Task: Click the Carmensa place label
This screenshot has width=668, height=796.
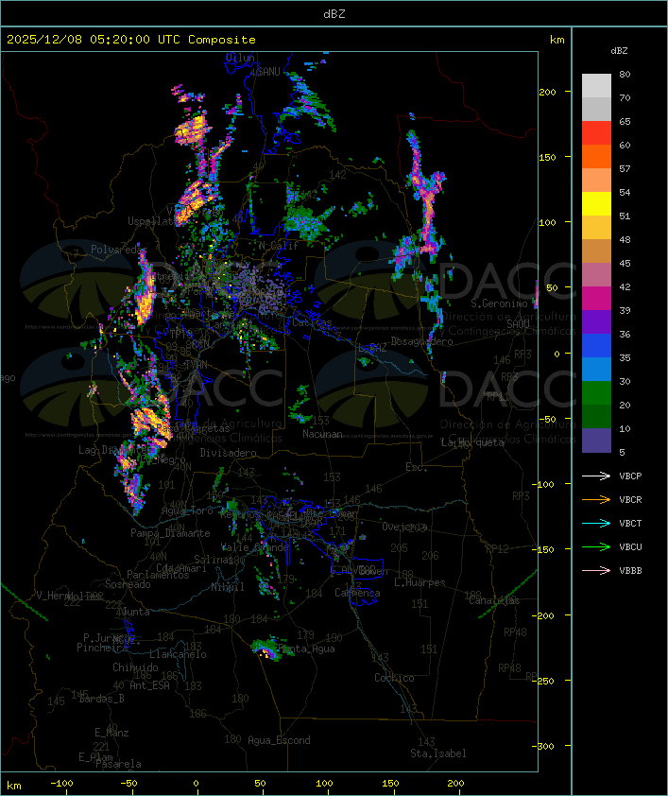Action: (x=357, y=593)
